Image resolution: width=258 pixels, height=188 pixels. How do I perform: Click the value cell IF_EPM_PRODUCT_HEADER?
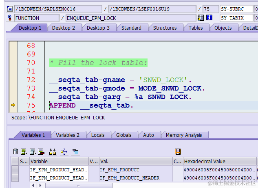click(x=136, y=178)
